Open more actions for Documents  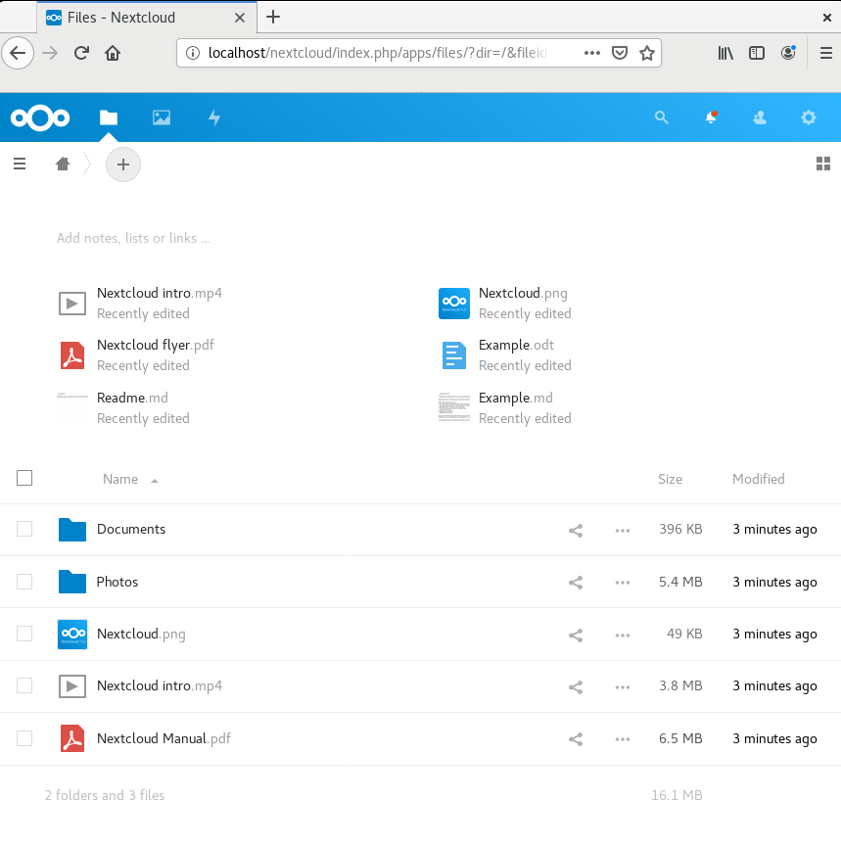pyautogui.click(x=623, y=531)
